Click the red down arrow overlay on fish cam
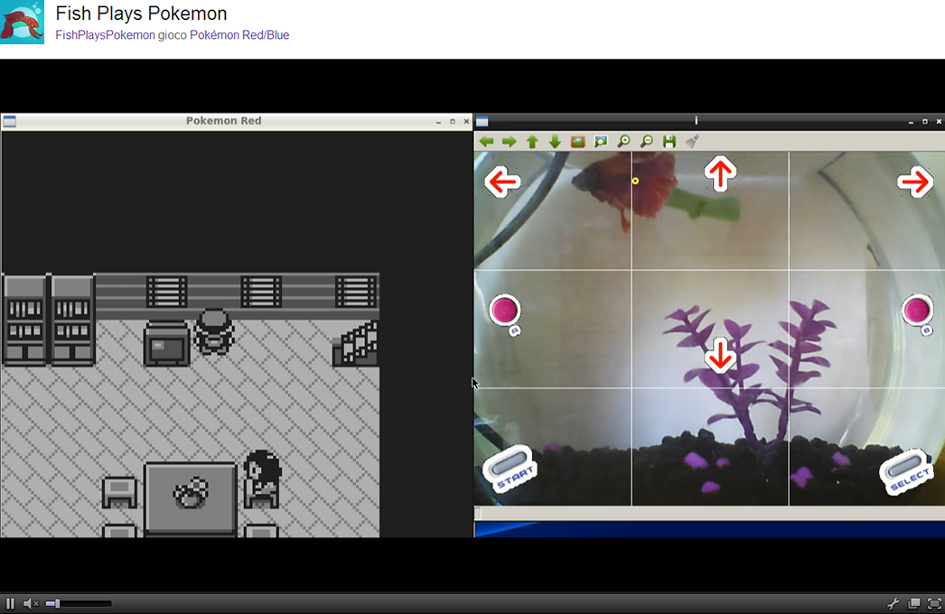The image size is (945, 614). pyautogui.click(x=720, y=354)
